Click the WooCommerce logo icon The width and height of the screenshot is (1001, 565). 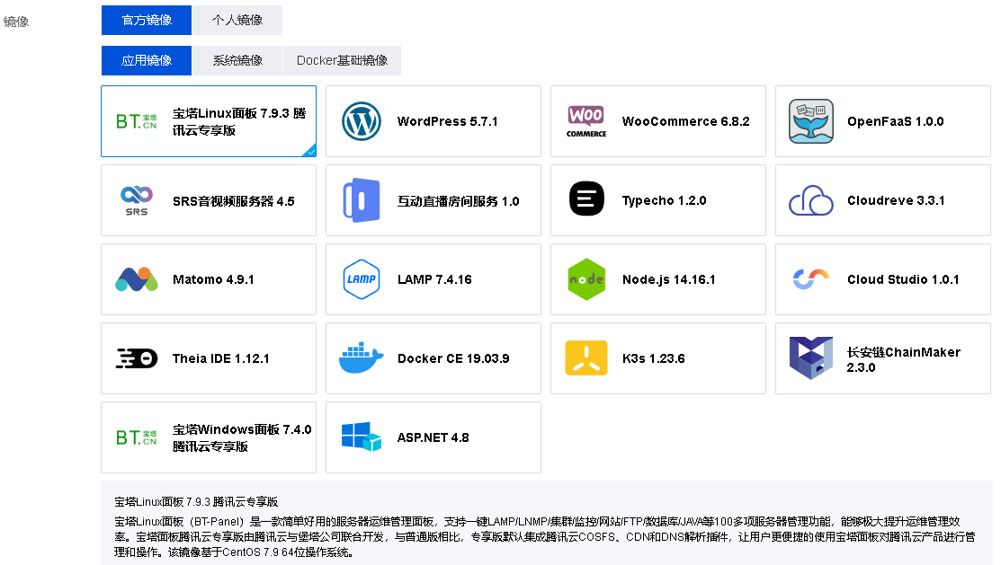[x=586, y=121]
